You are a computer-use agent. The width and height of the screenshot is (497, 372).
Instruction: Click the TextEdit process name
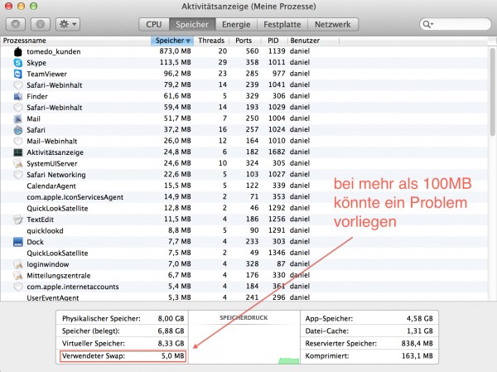pyautogui.click(x=41, y=220)
